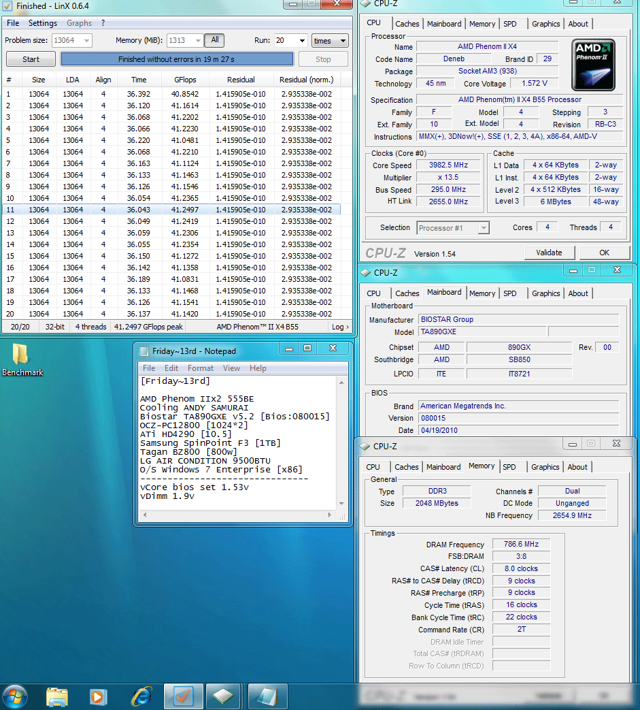Viewport: 640px width, 710px height.
Task: Open the Settings menu in LinX
Action: (x=43, y=23)
